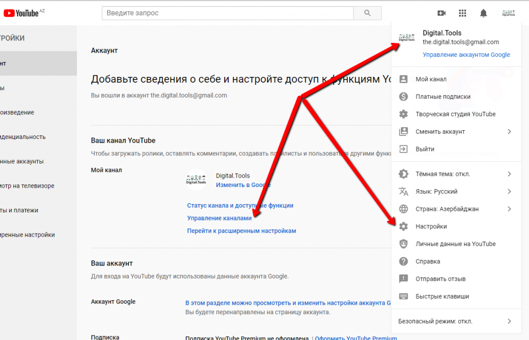Open the sidebar item ending in 'и платежи'
Viewport: 529px width, 340px height.
pyautogui.click(x=19, y=210)
